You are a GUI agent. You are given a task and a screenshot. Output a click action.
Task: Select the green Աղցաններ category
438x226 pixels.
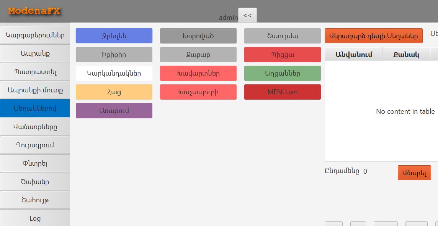[282, 73]
